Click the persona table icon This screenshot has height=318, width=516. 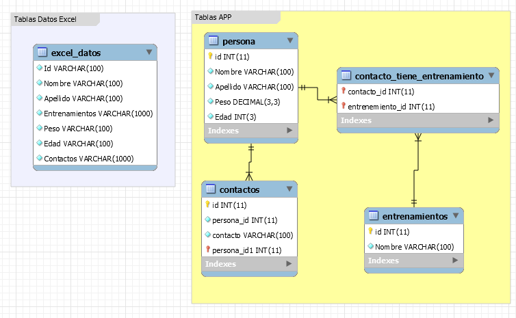(x=214, y=40)
